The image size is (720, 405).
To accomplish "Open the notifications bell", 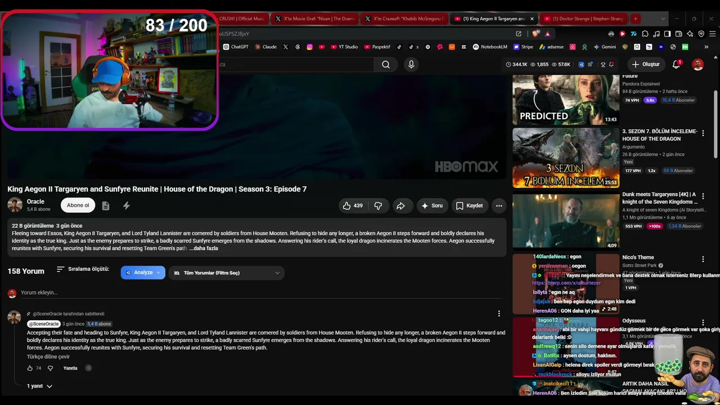I will pos(677,64).
